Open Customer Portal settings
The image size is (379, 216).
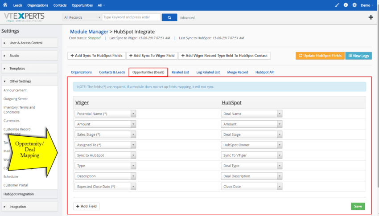pos(16,185)
